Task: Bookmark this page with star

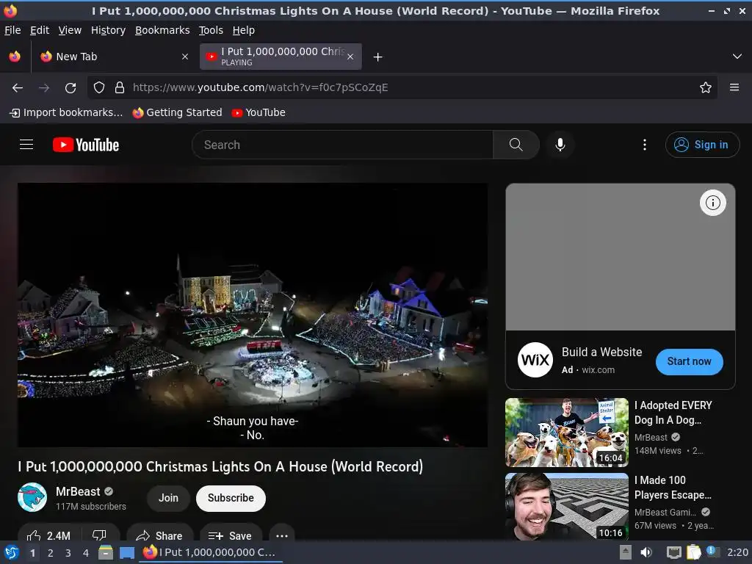Action: tap(705, 87)
